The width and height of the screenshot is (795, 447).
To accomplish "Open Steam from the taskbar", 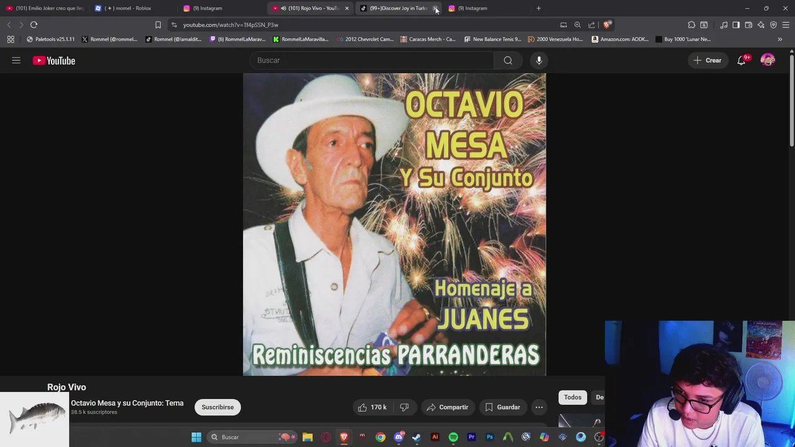I will [x=417, y=437].
